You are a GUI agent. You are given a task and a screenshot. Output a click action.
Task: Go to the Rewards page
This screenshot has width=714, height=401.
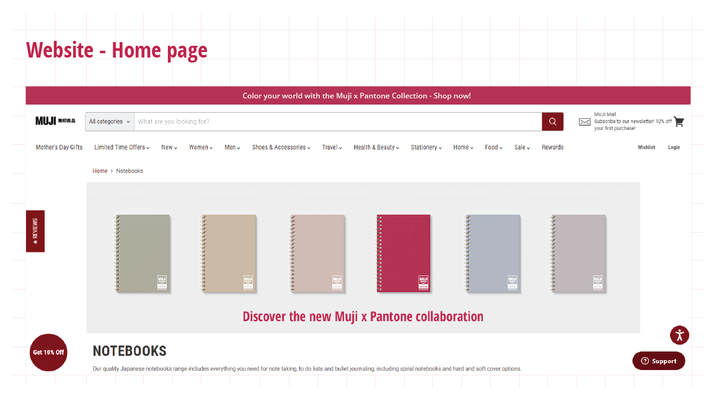click(x=552, y=147)
